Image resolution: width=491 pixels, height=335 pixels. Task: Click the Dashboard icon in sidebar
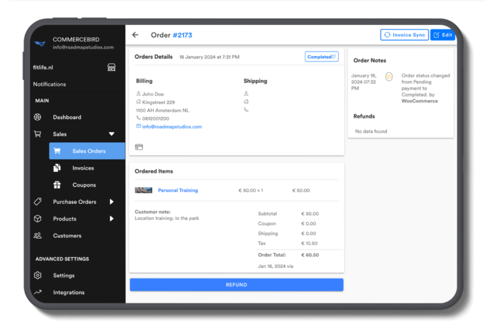38,118
